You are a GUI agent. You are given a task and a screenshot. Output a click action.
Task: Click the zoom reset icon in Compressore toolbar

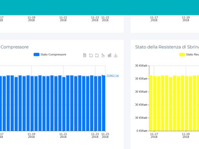point(97,55)
